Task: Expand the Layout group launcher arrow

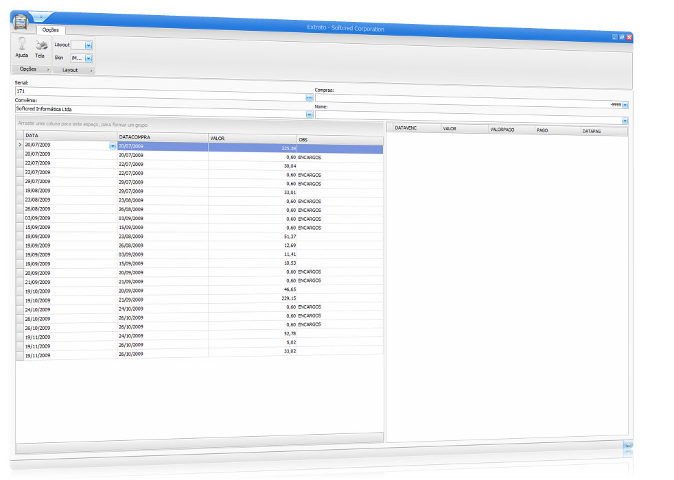Action: [x=91, y=70]
